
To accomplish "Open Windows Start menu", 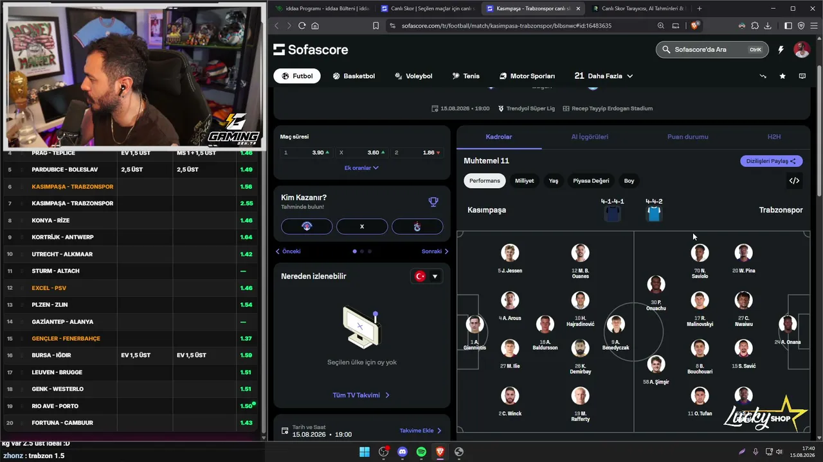I will point(365,452).
